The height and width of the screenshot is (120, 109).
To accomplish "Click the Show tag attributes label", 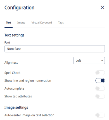I will pos(18,96).
